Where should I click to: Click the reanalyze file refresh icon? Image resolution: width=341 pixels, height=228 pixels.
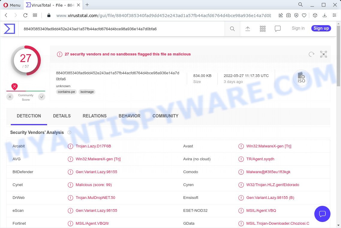[x=311, y=54]
